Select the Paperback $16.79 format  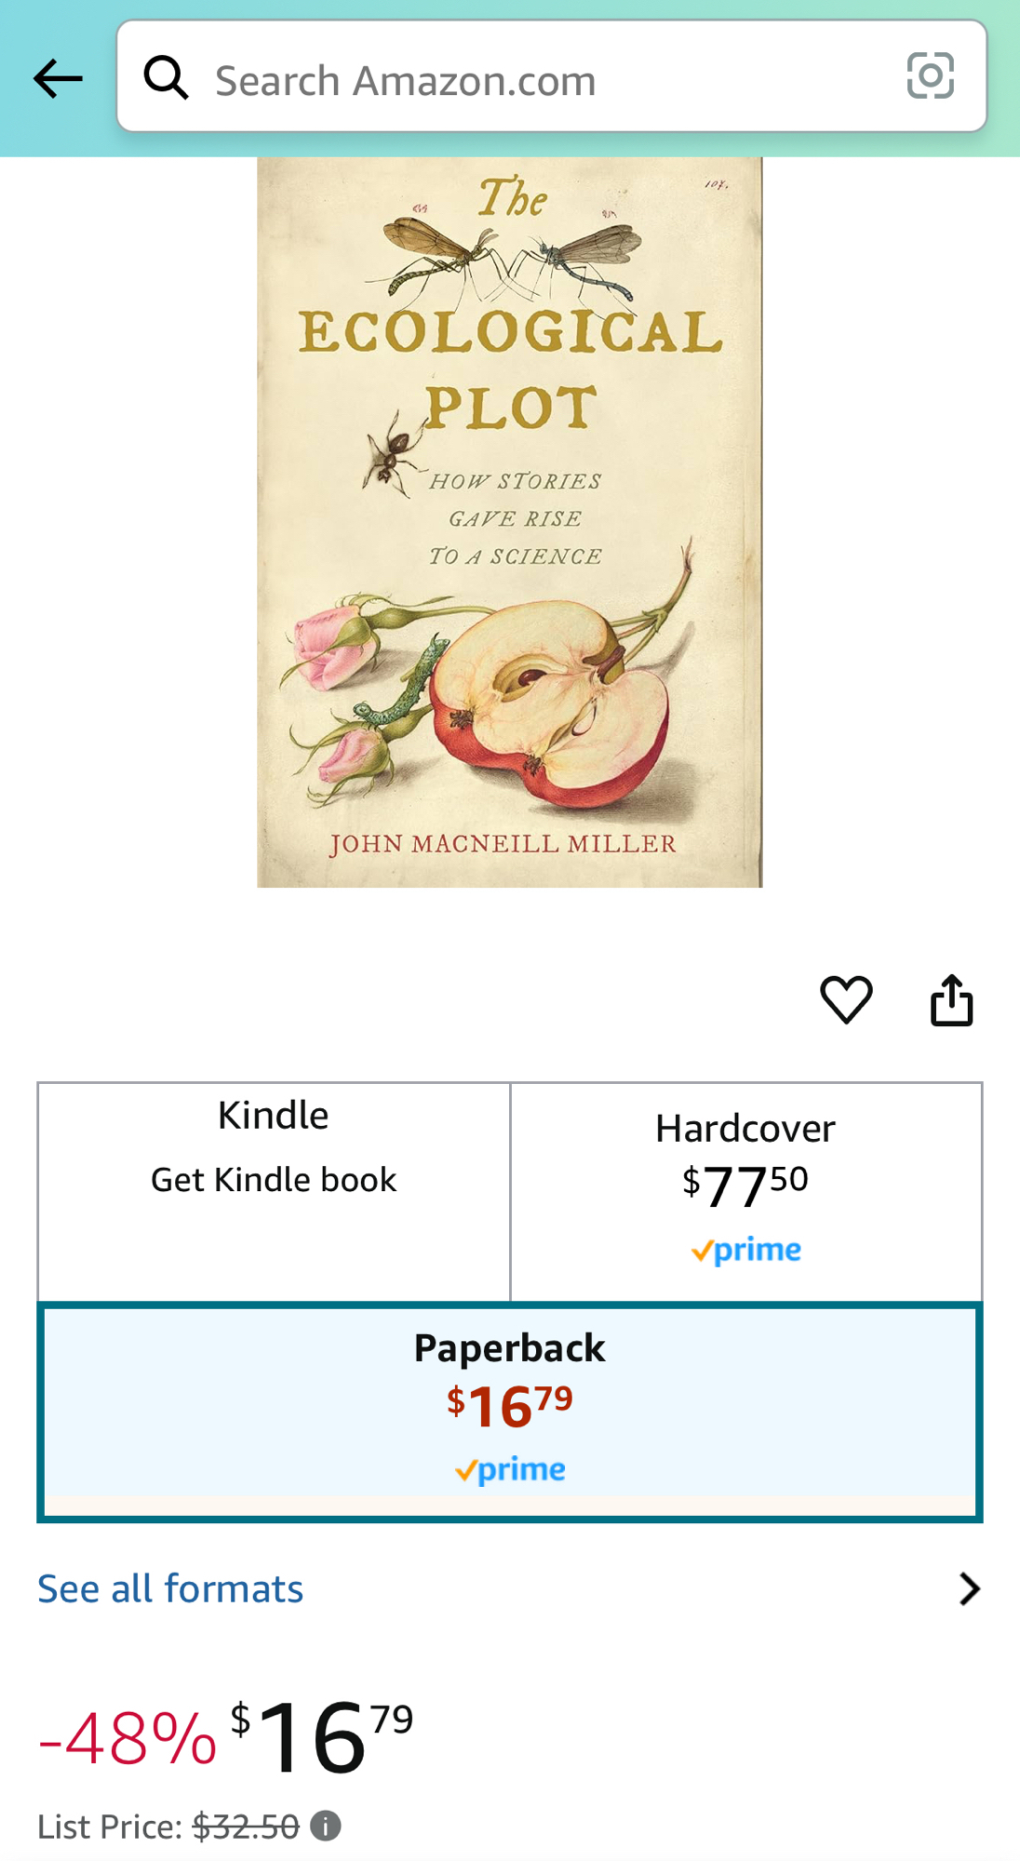tap(510, 1412)
